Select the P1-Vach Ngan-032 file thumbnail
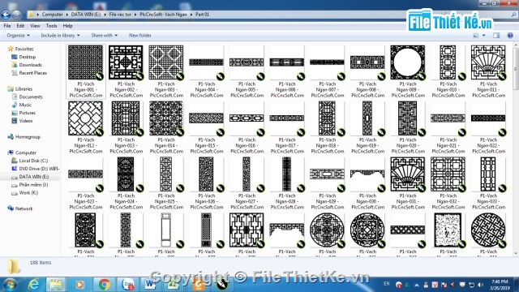The width and height of the screenshot is (519, 292). coord(448,174)
